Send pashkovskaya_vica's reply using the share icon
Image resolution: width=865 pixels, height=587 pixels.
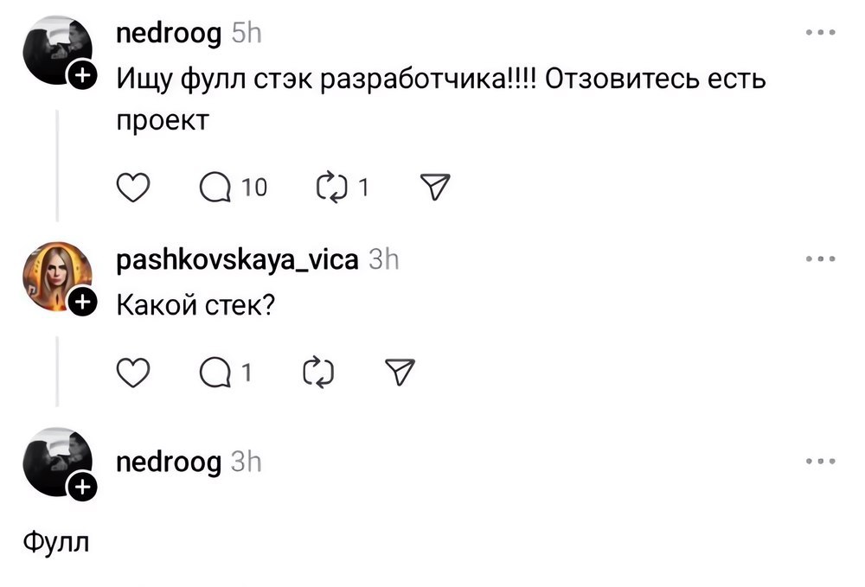398,372
